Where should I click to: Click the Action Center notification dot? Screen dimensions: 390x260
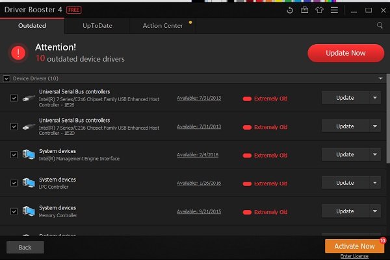pyautogui.click(x=190, y=22)
